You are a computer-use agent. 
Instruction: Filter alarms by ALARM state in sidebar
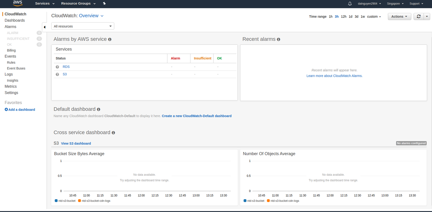(13, 33)
